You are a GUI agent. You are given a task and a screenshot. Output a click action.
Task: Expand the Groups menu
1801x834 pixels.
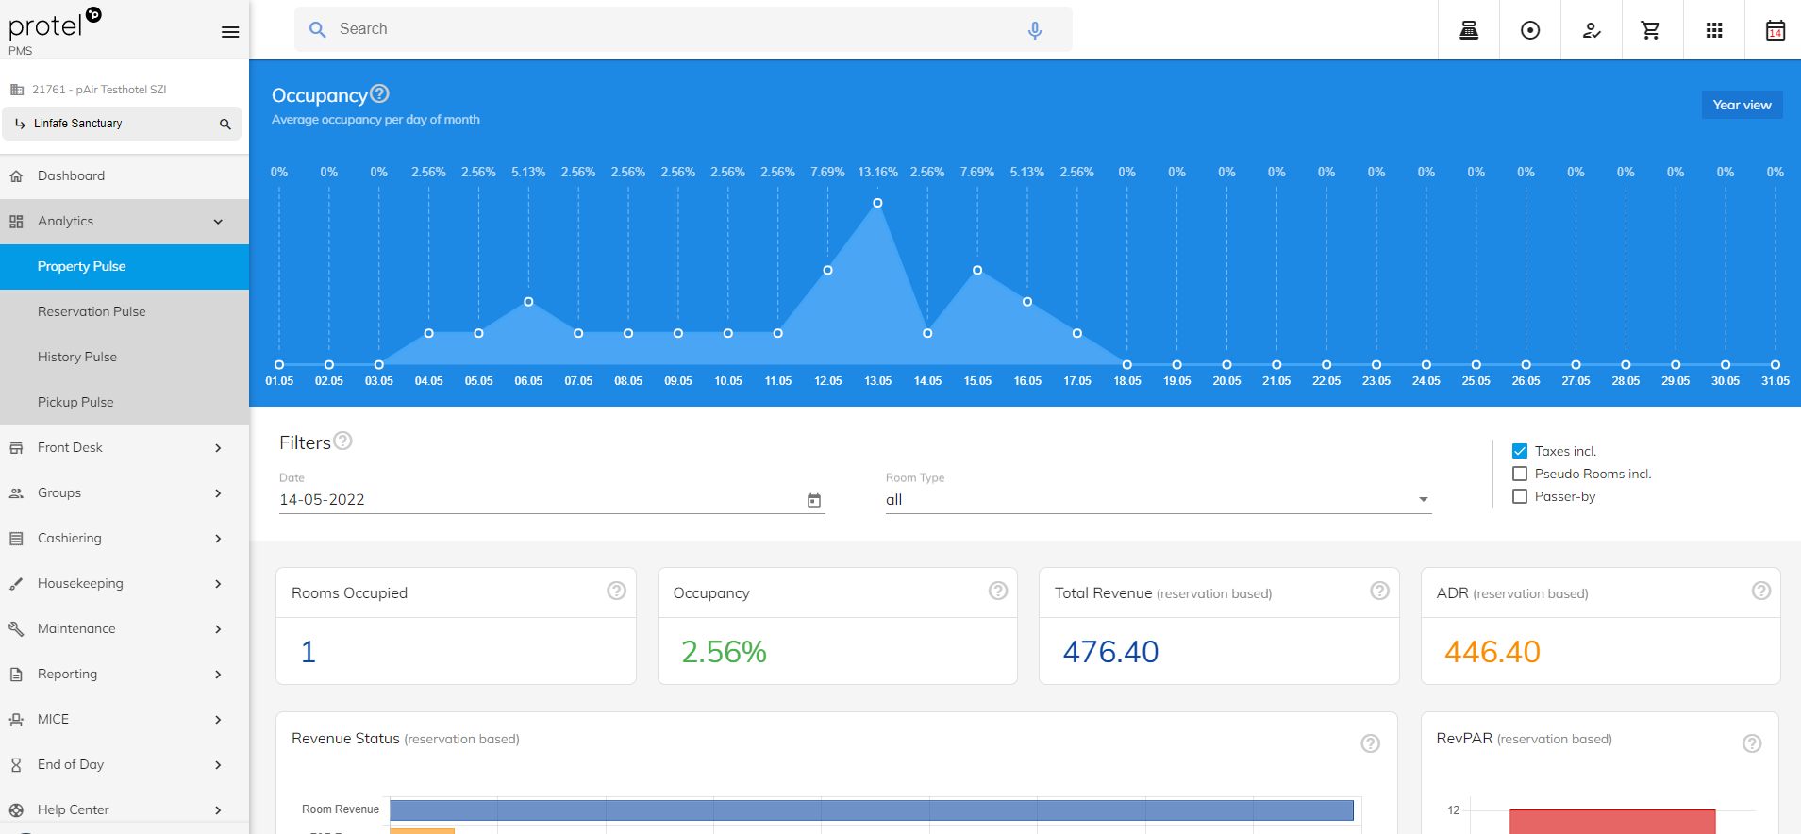[218, 493]
